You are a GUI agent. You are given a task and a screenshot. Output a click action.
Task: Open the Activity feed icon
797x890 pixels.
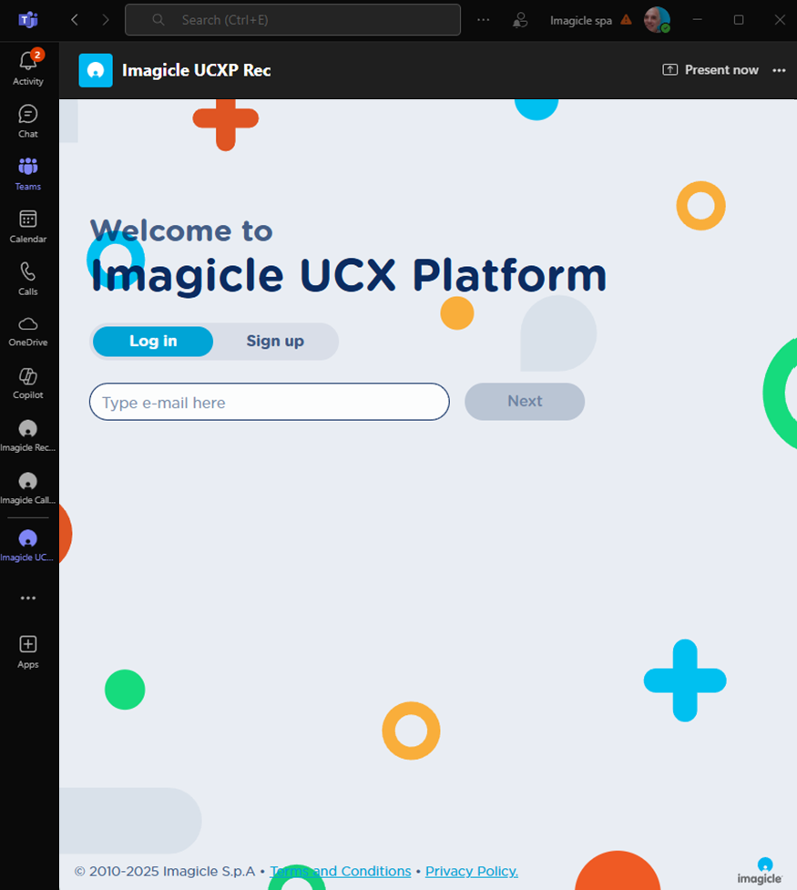point(28,67)
